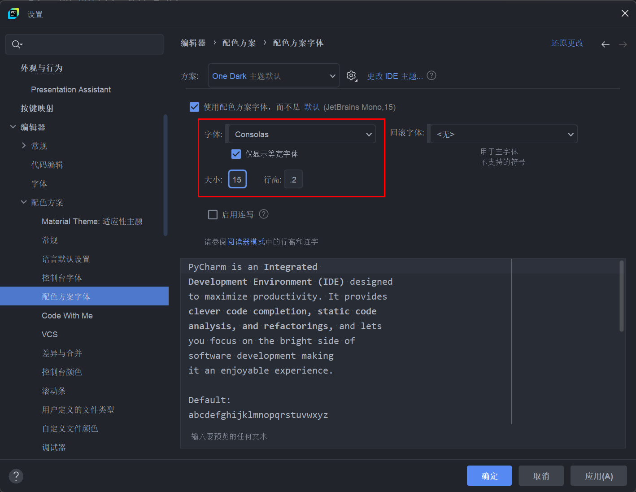Select 控制台颜色 in the tree

tap(62, 372)
